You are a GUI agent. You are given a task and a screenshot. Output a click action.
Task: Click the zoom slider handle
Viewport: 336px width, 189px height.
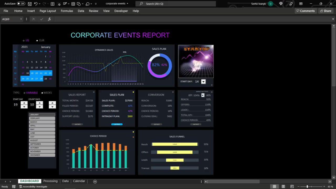307,187
